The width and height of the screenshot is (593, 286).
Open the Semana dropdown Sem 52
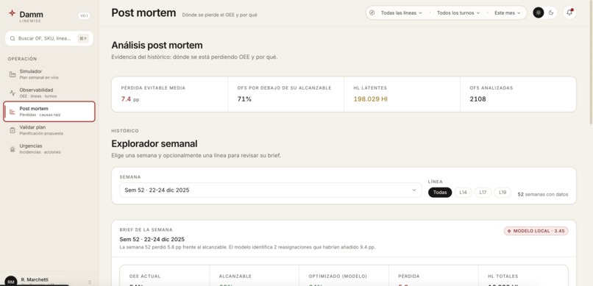(271, 190)
